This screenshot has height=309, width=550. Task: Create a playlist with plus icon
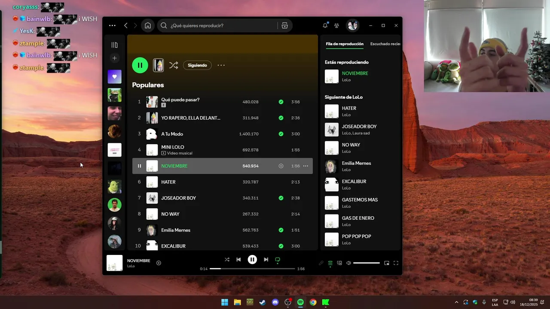pyautogui.click(x=114, y=58)
